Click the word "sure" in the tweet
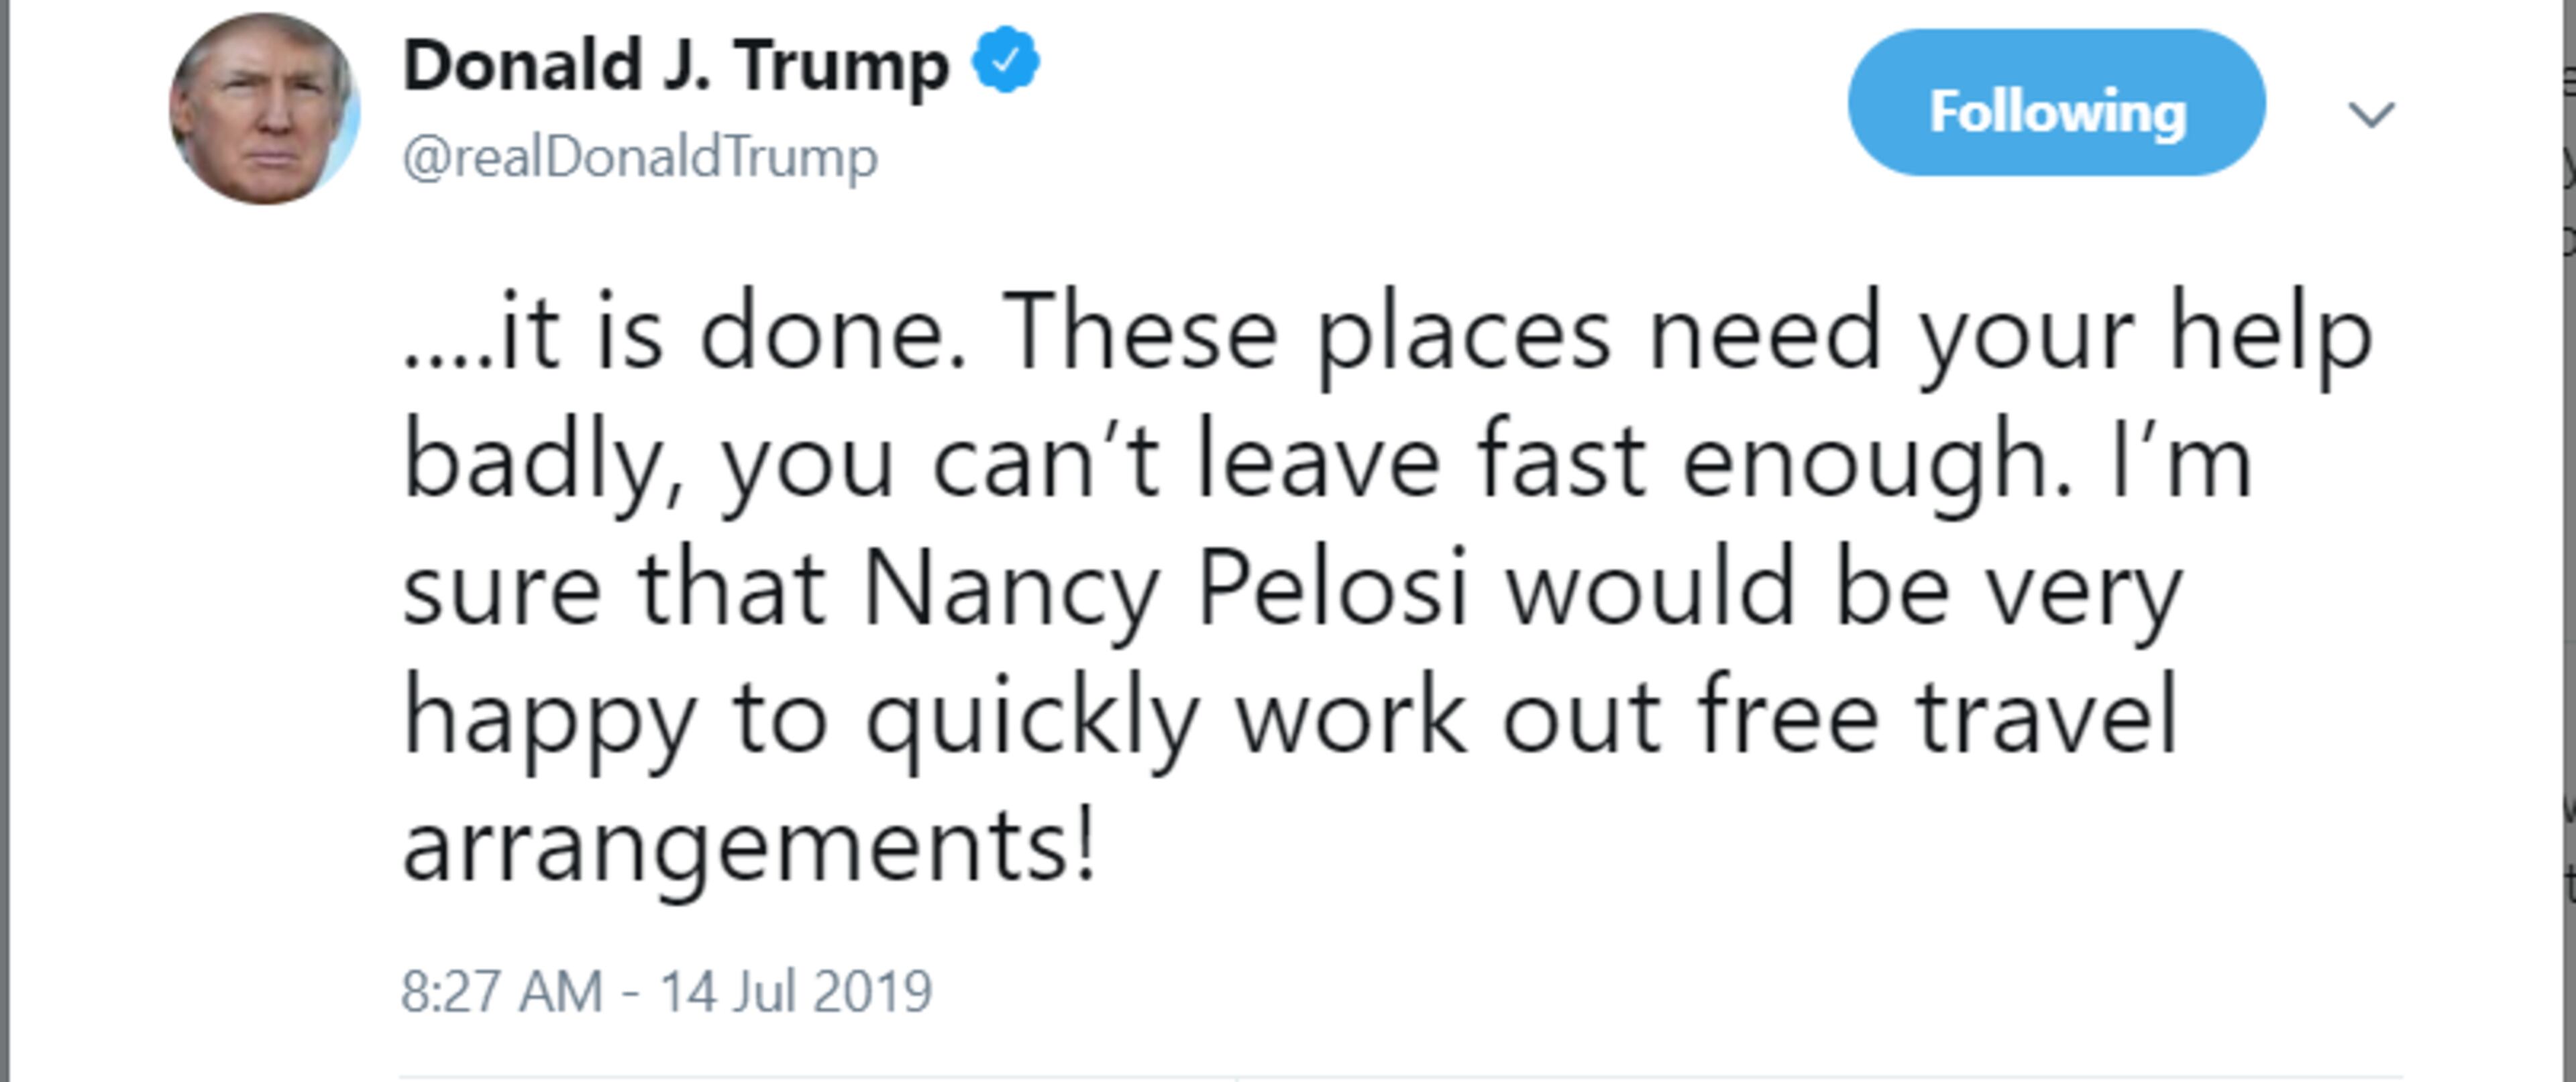This screenshot has width=2576, height=1082. (x=501, y=591)
